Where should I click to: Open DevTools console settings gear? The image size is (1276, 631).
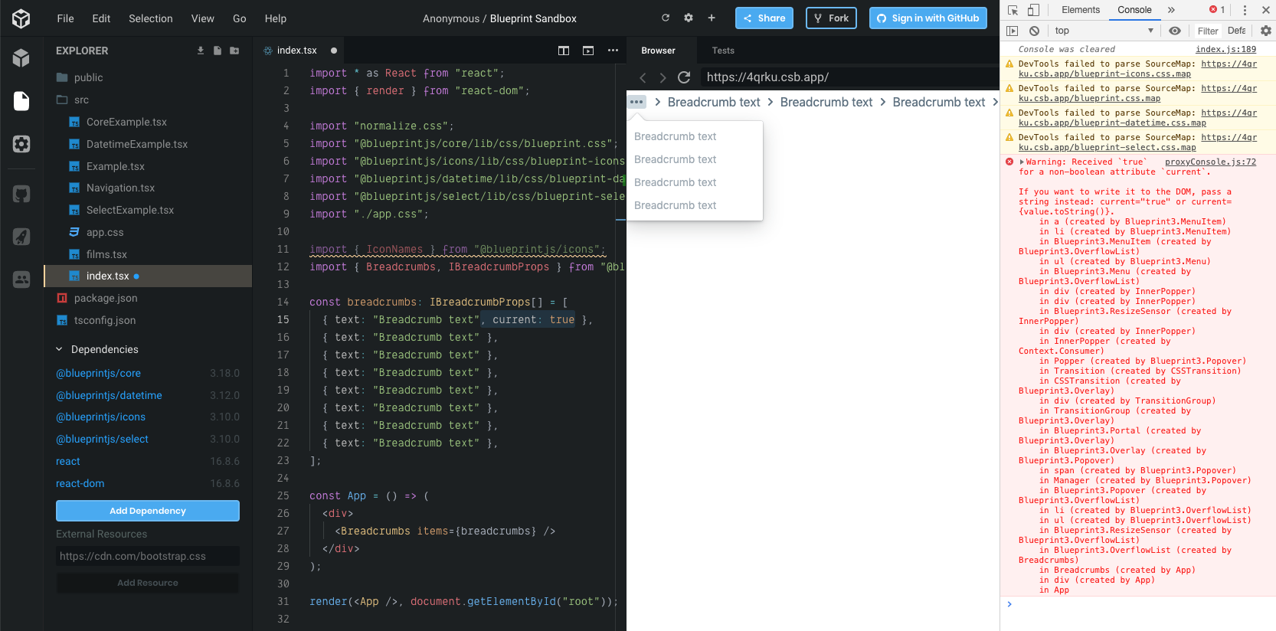point(1266,31)
